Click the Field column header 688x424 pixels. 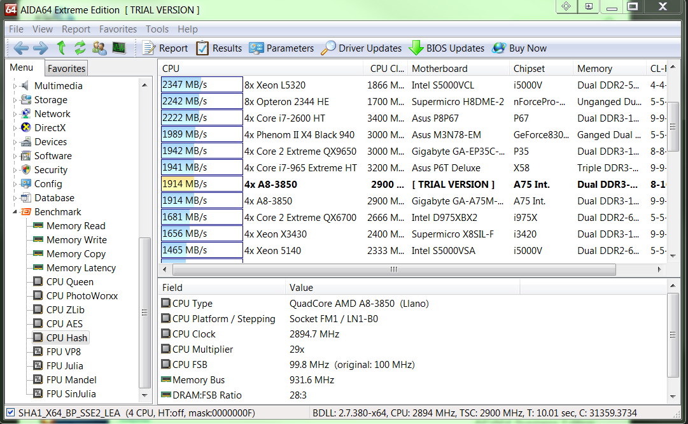coord(221,288)
